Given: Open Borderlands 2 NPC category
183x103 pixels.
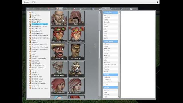Looking at the screenshot, I should [x=37, y=29].
